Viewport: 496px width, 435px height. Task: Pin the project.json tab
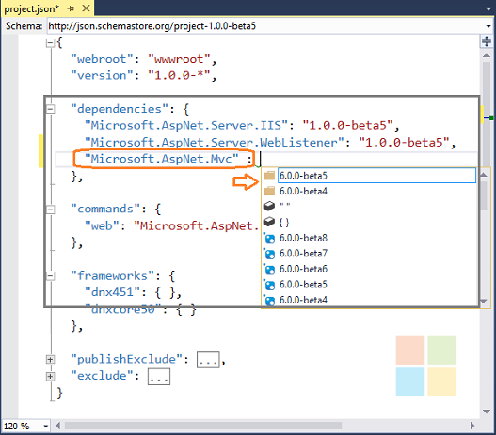71,8
